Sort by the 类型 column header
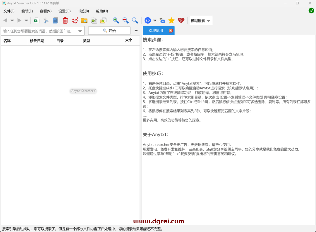The height and width of the screenshot is (232, 316). click(x=86, y=41)
